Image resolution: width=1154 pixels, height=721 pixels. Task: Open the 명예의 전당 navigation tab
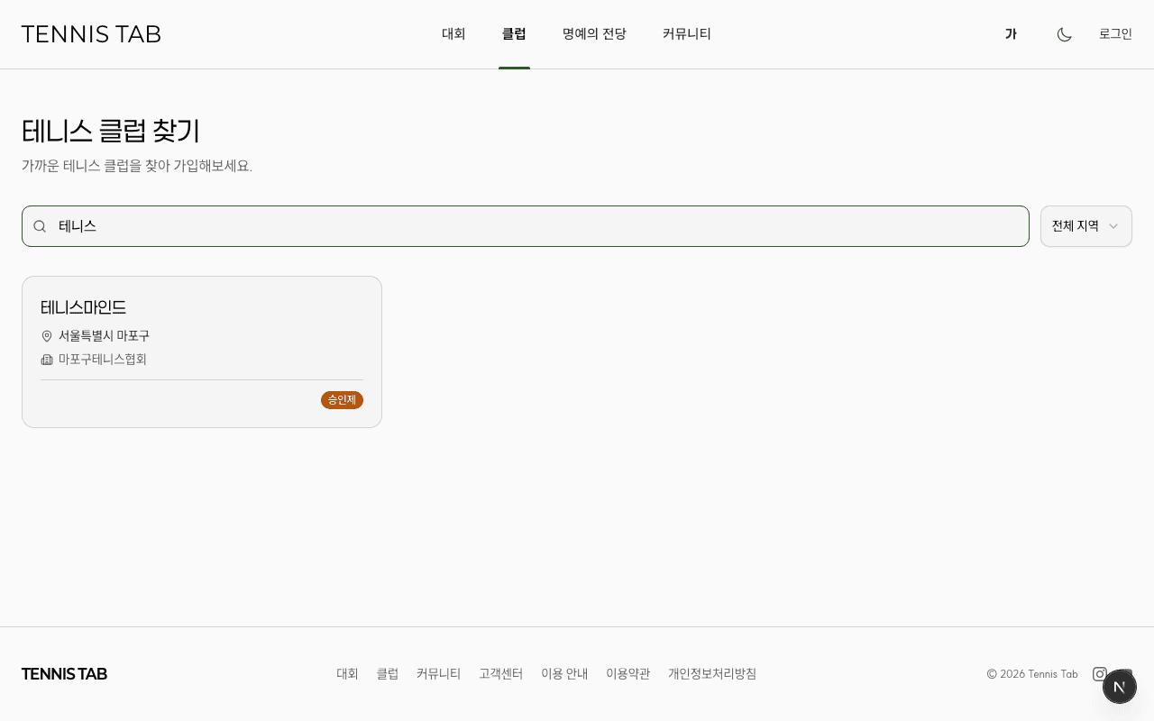click(594, 34)
